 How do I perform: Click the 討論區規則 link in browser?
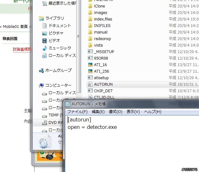(x=21, y=49)
